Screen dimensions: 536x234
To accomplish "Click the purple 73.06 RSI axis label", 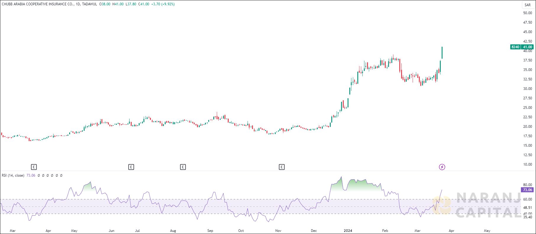I will tap(527, 190).
